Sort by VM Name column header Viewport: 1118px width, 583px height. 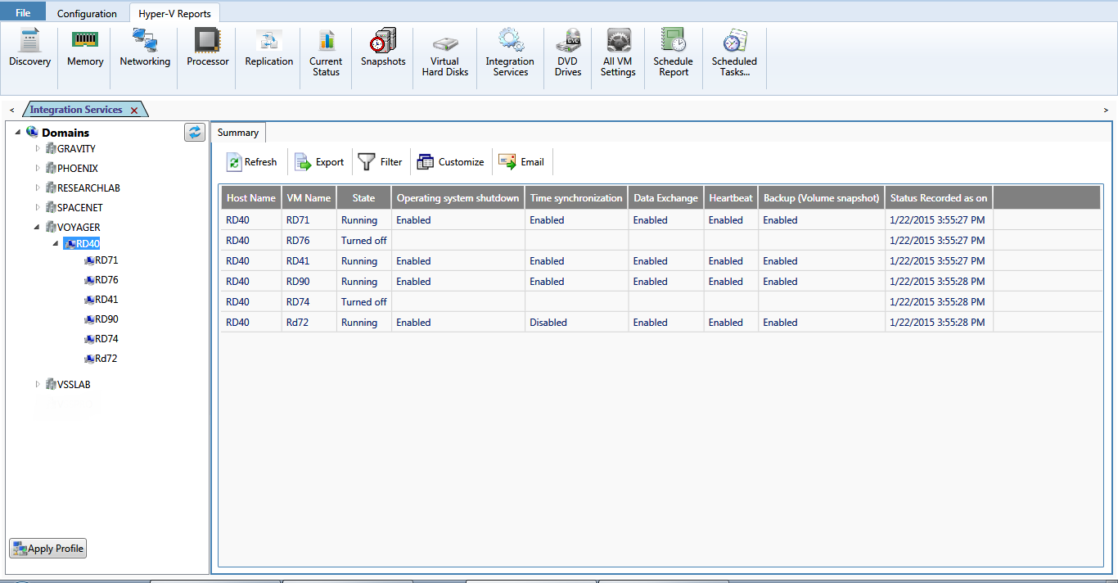click(309, 197)
